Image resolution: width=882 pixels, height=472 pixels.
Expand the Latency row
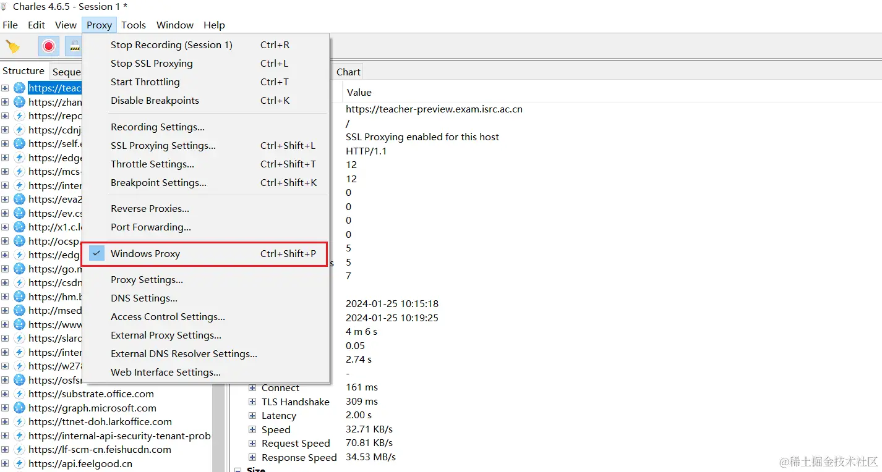[252, 416]
